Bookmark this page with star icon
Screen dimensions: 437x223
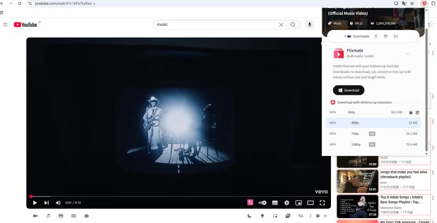pyautogui.click(x=412, y=3)
